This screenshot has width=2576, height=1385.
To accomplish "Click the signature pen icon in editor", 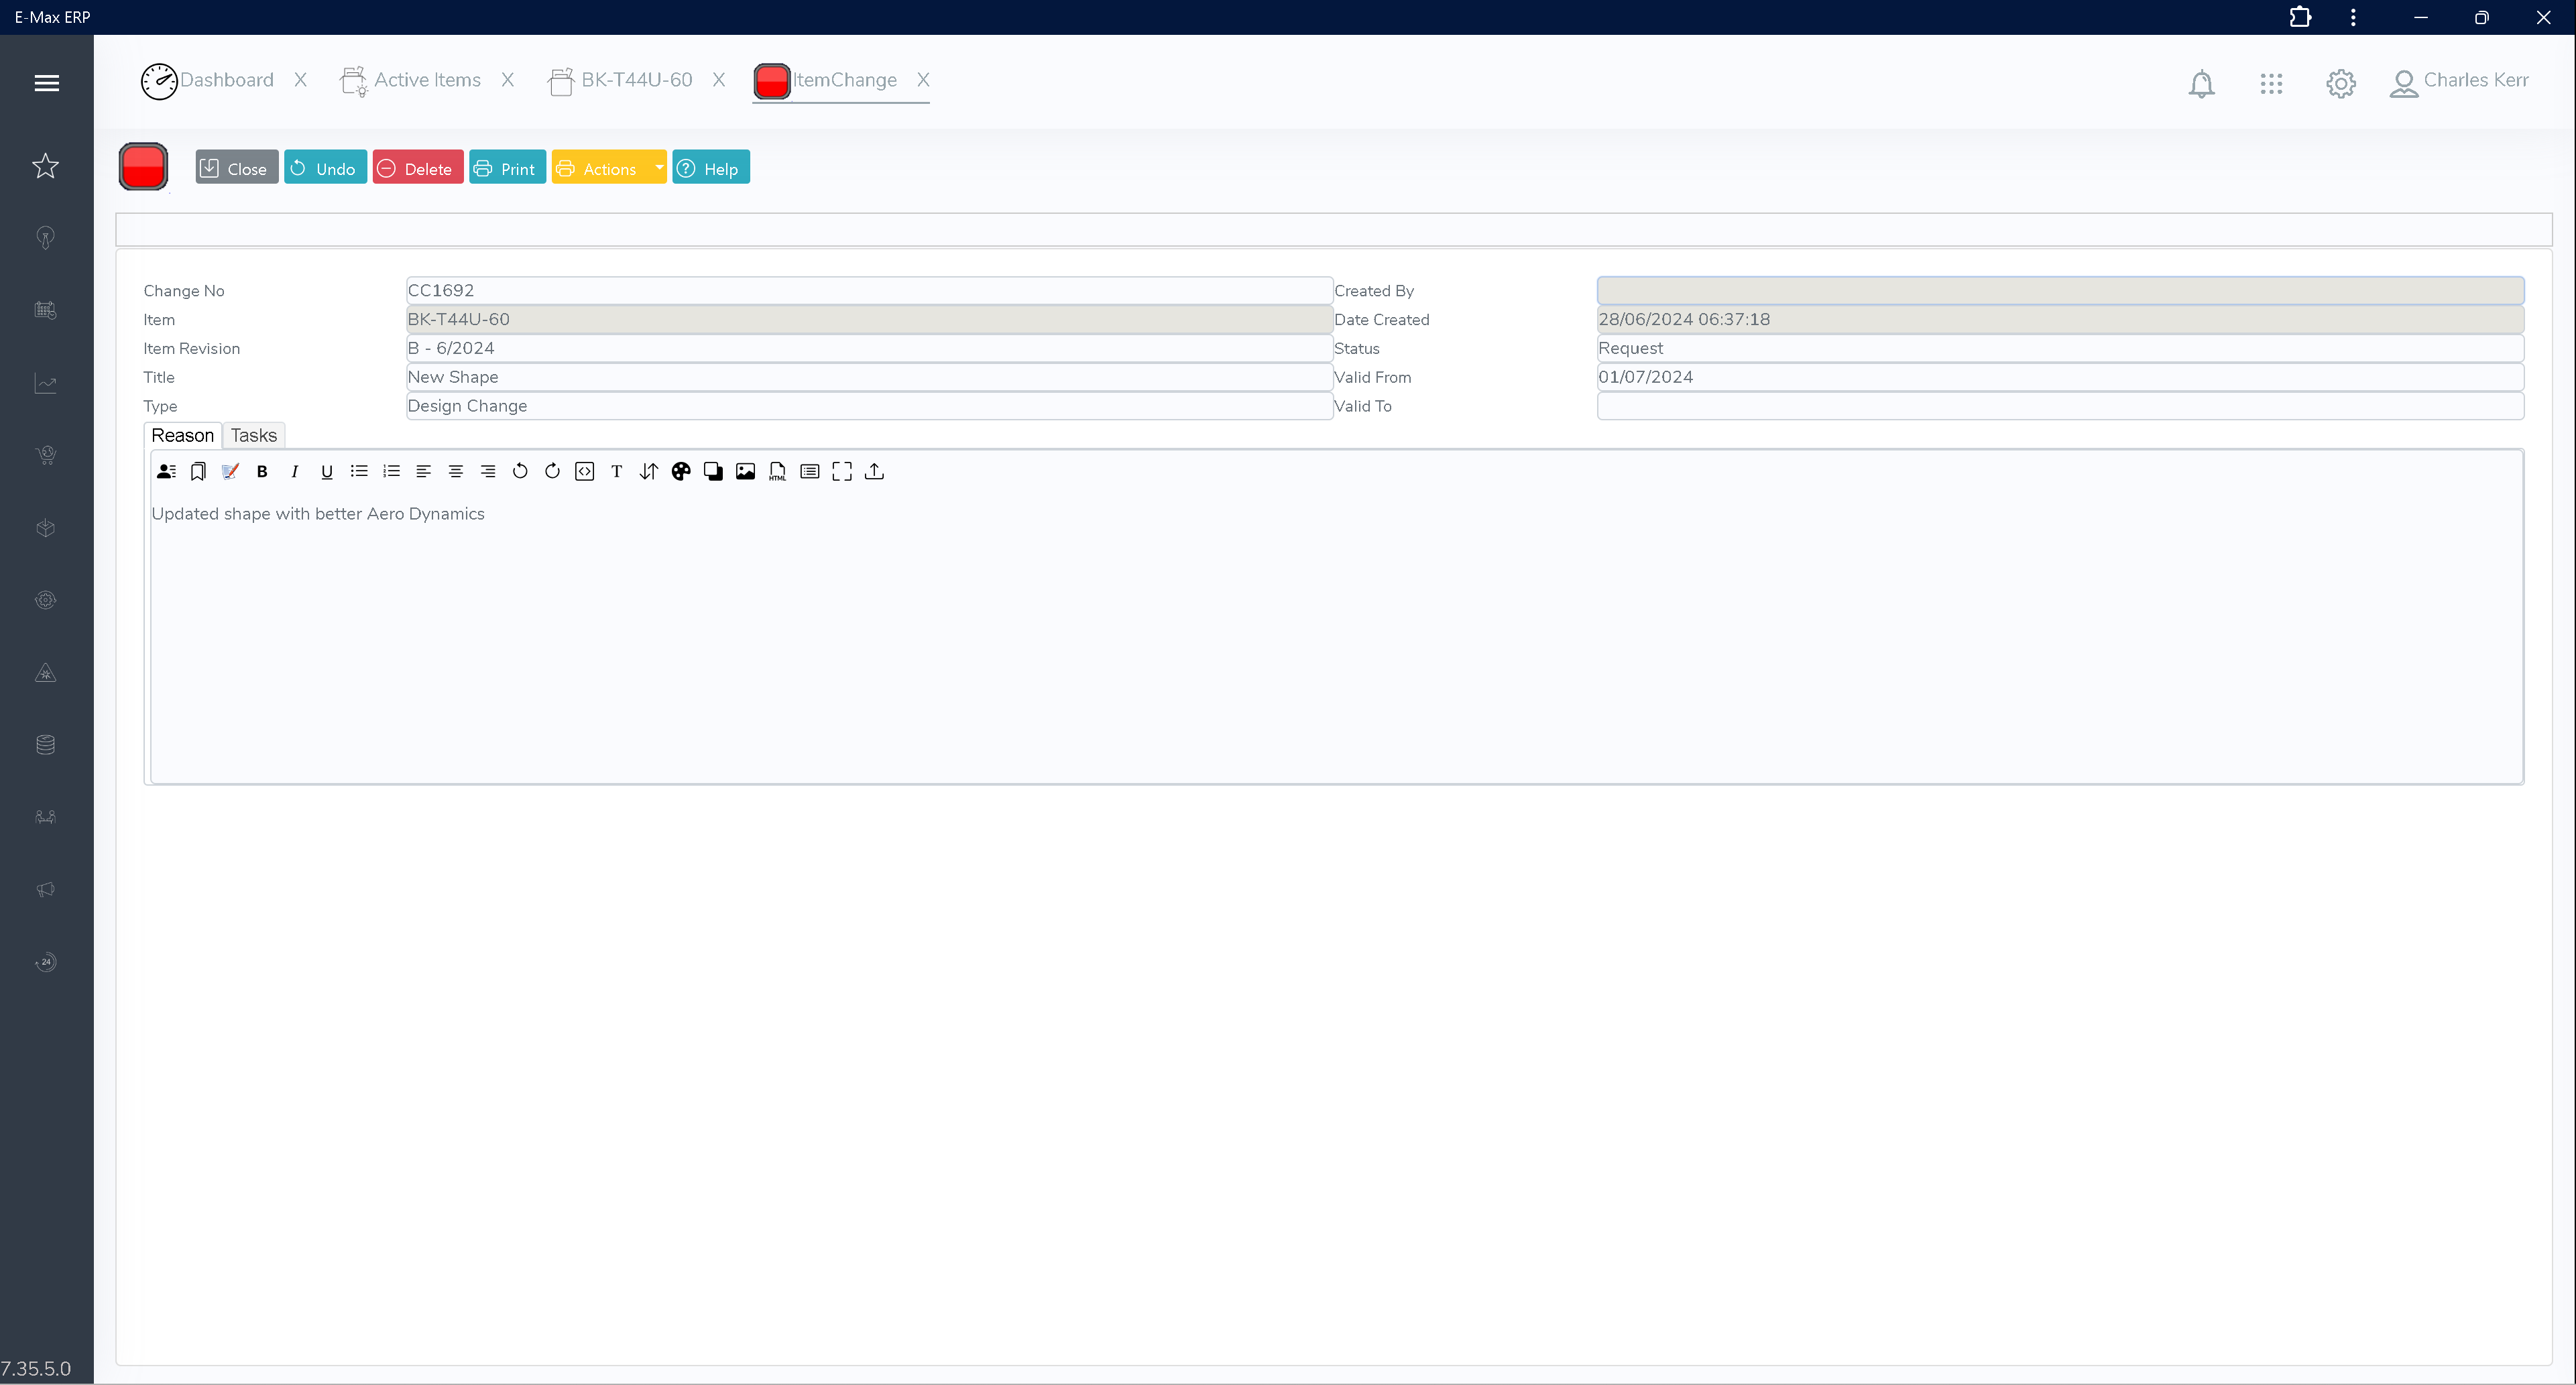I will pos(230,472).
